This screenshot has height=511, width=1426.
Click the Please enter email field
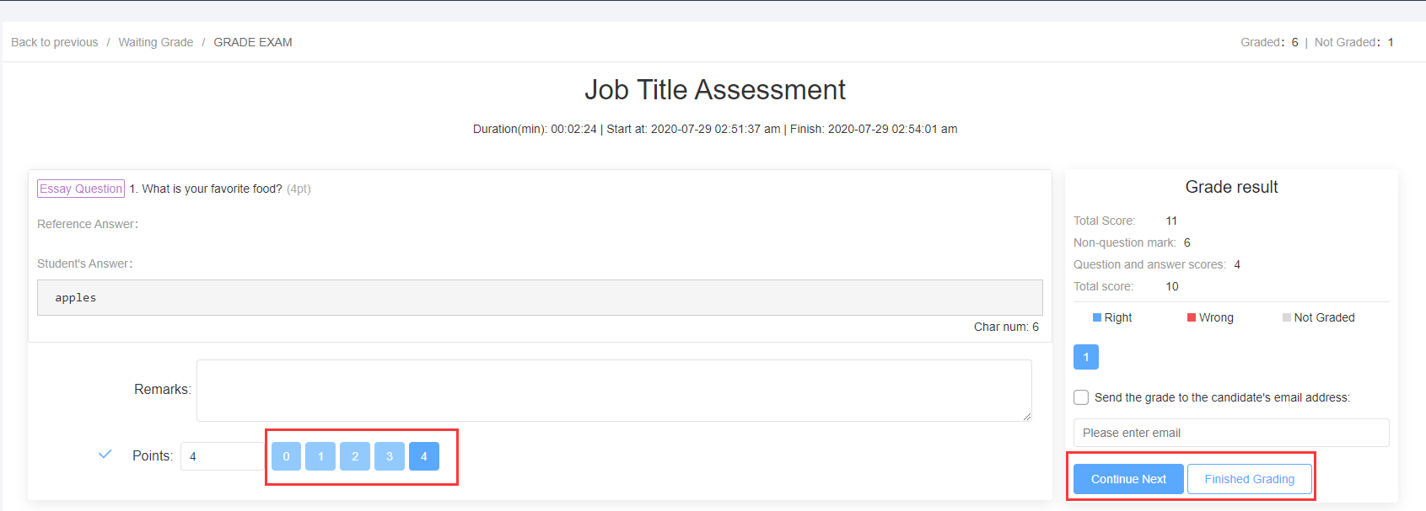1230,433
